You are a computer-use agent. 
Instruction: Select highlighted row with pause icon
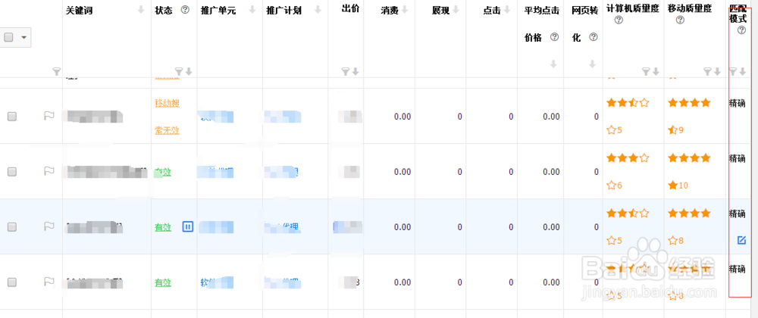[12, 227]
